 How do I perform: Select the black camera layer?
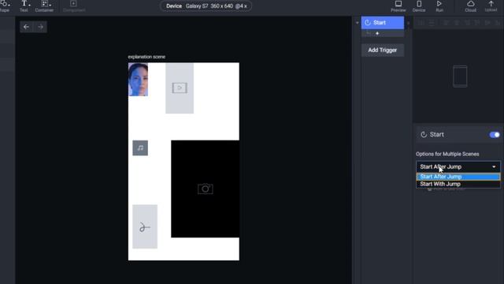205,189
